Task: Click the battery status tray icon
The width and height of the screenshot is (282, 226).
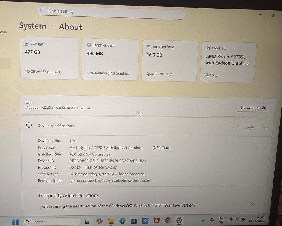Action: (243, 219)
